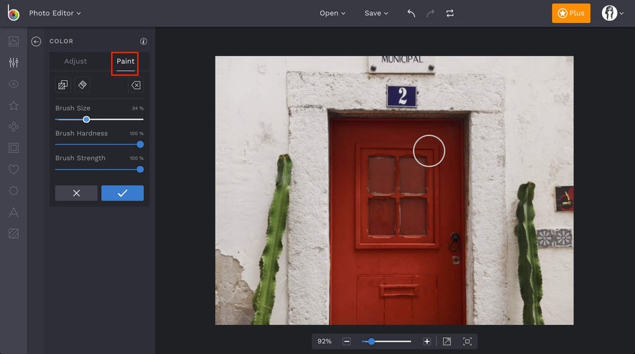Click the orange Plus upgrade button
Viewport: 635px width, 354px height.
(x=570, y=13)
